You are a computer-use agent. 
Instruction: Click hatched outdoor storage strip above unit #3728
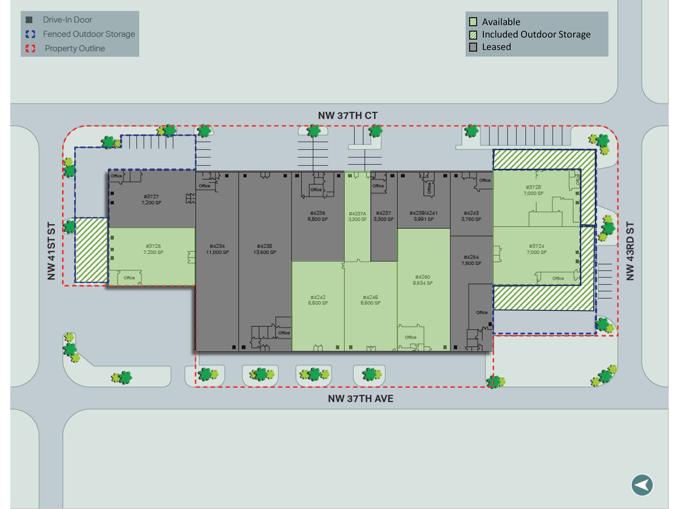point(544,160)
